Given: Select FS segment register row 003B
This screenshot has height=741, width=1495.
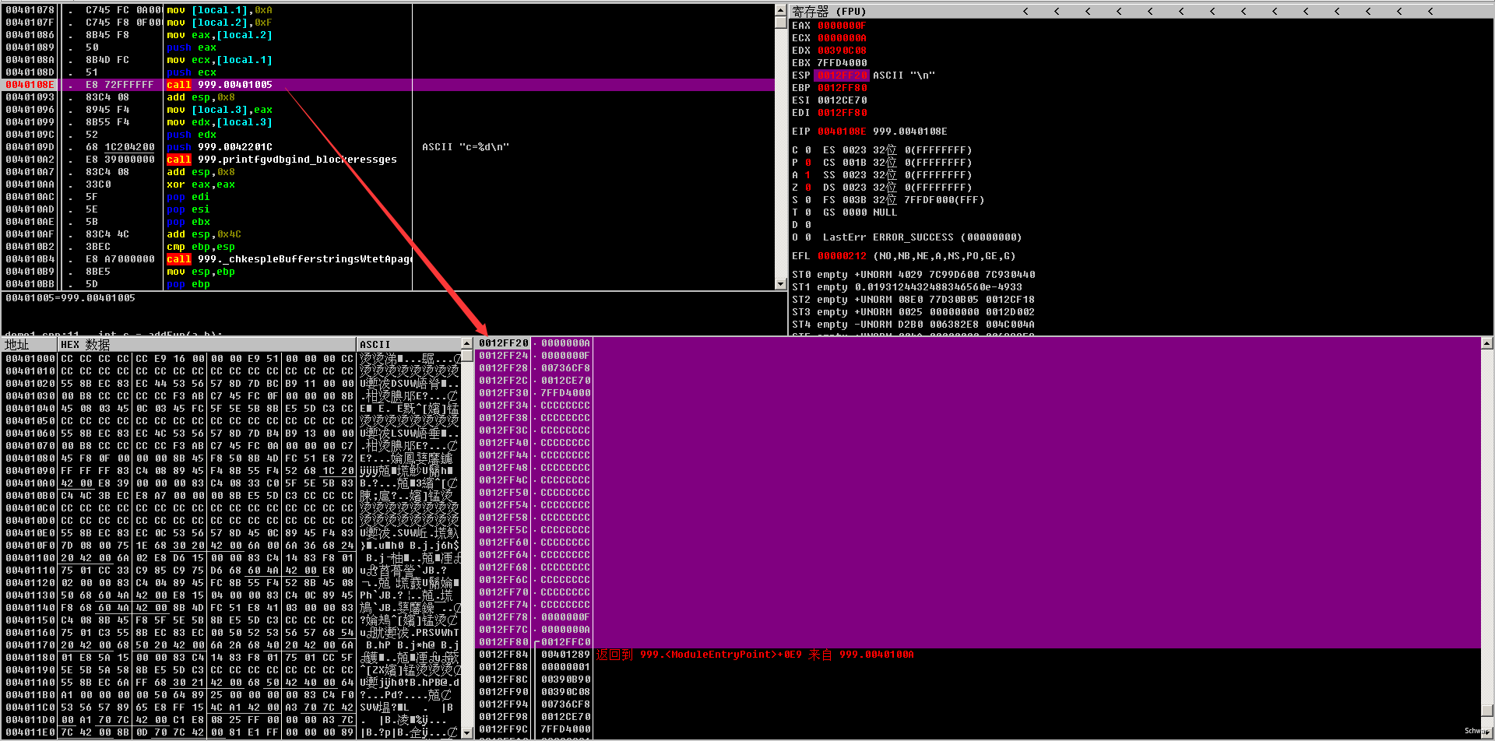Looking at the screenshot, I should tap(903, 200).
